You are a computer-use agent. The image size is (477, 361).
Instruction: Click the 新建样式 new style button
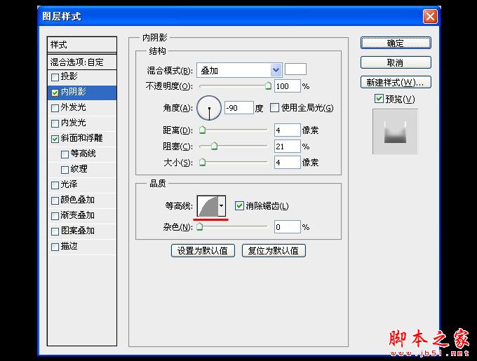[x=396, y=82]
